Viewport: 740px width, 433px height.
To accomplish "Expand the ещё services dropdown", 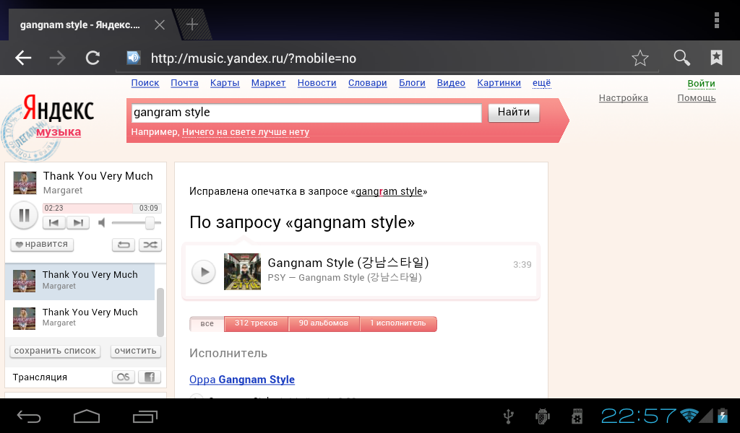I will click(x=541, y=83).
